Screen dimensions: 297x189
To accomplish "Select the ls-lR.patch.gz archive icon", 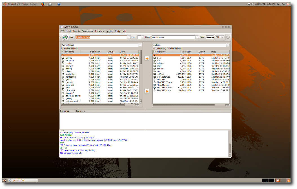I will coord(155,77).
